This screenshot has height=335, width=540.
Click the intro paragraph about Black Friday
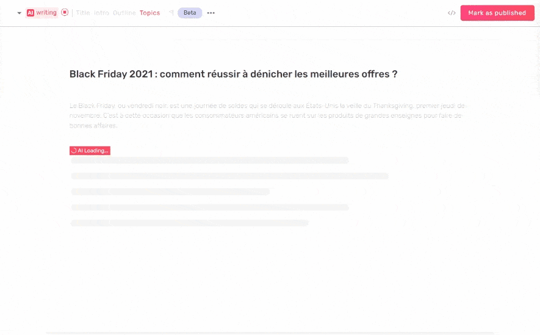[x=267, y=115]
